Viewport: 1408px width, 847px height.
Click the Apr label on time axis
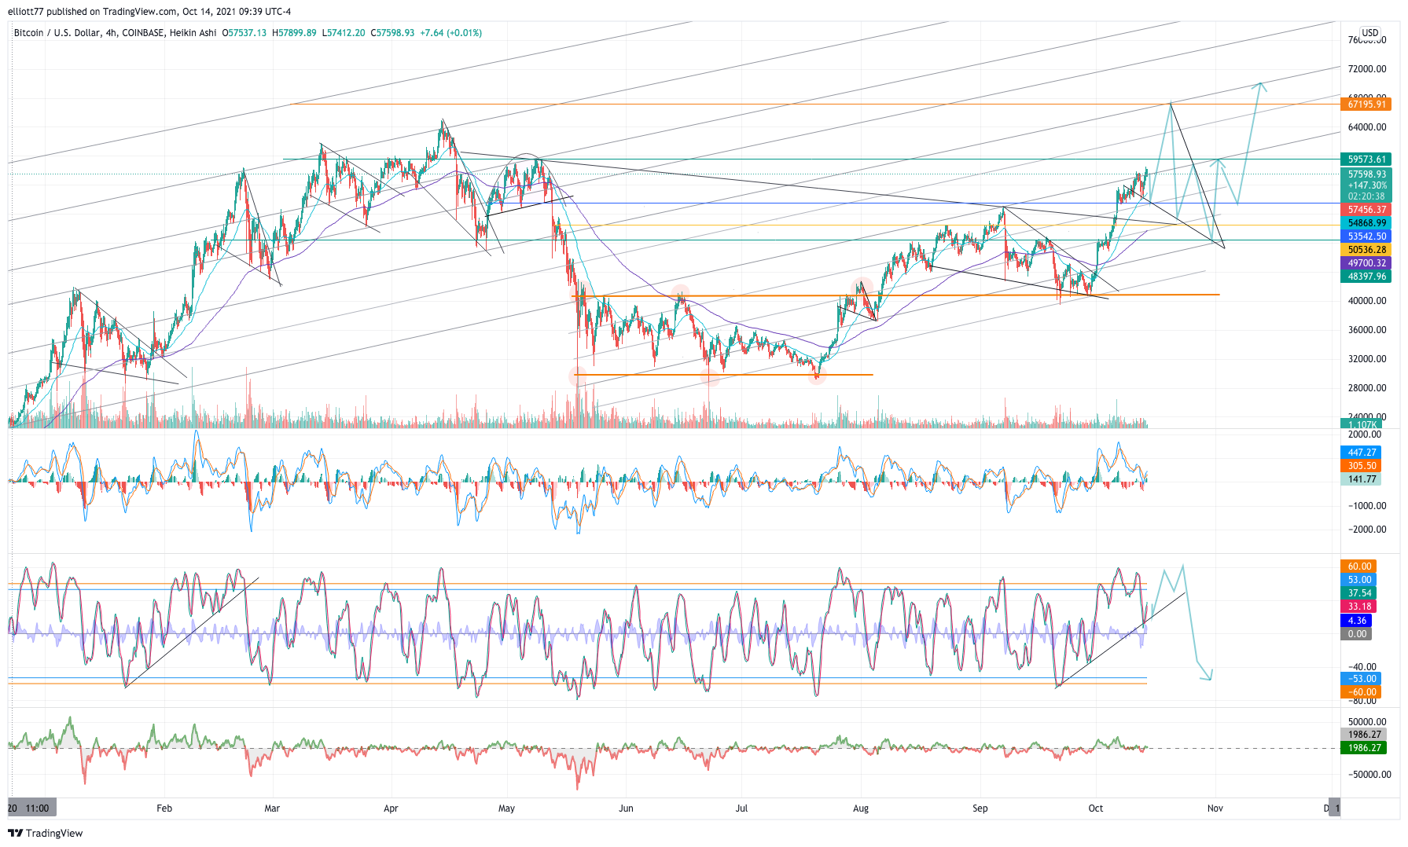click(x=391, y=808)
